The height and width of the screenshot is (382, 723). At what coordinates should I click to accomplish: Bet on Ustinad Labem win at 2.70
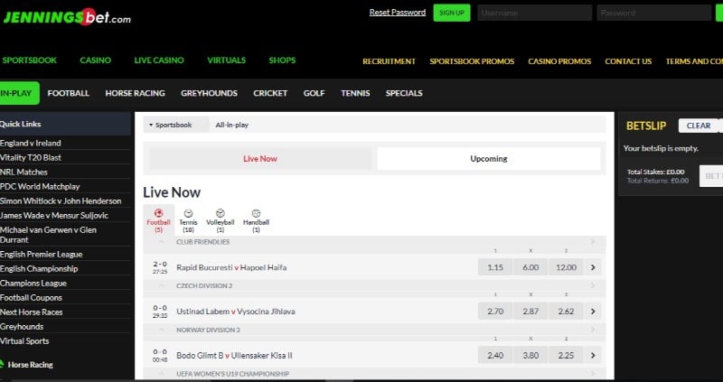click(x=495, y=312)
